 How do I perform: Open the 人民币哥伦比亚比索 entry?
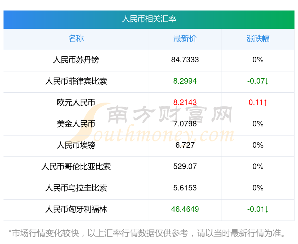pos(76,167)
